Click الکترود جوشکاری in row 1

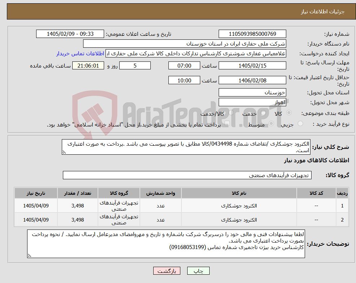[x=239, y=206]
